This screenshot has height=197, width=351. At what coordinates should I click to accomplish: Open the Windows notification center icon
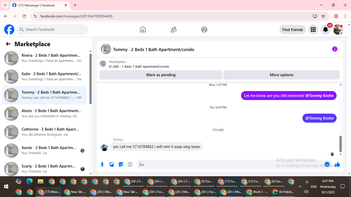(342, 186)
